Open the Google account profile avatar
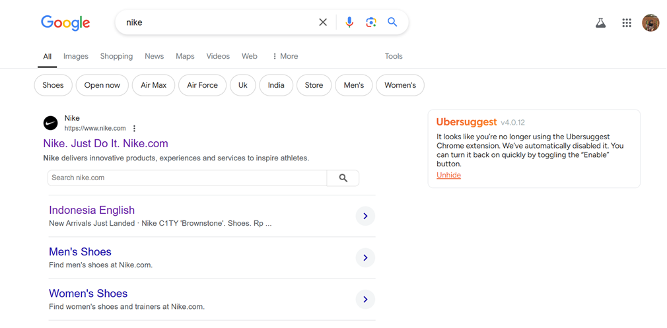The width and height of the screenshot is (667, 328). click(650, 23)
